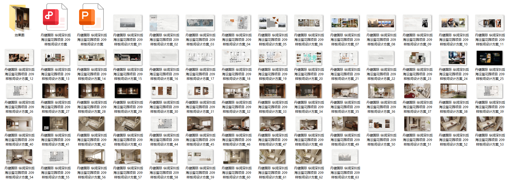
Task: Select the red PDF document icon
Action: 55,17
